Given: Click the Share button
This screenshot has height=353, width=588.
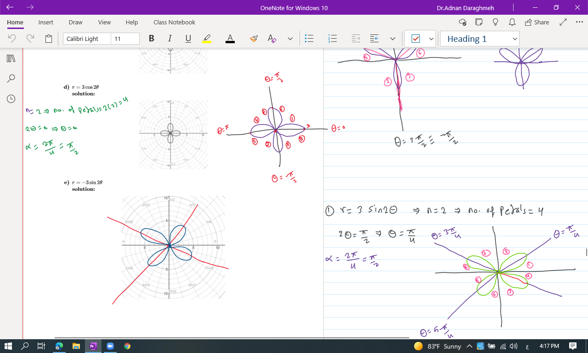Looking at the screenshot, I should coord(537,22).
